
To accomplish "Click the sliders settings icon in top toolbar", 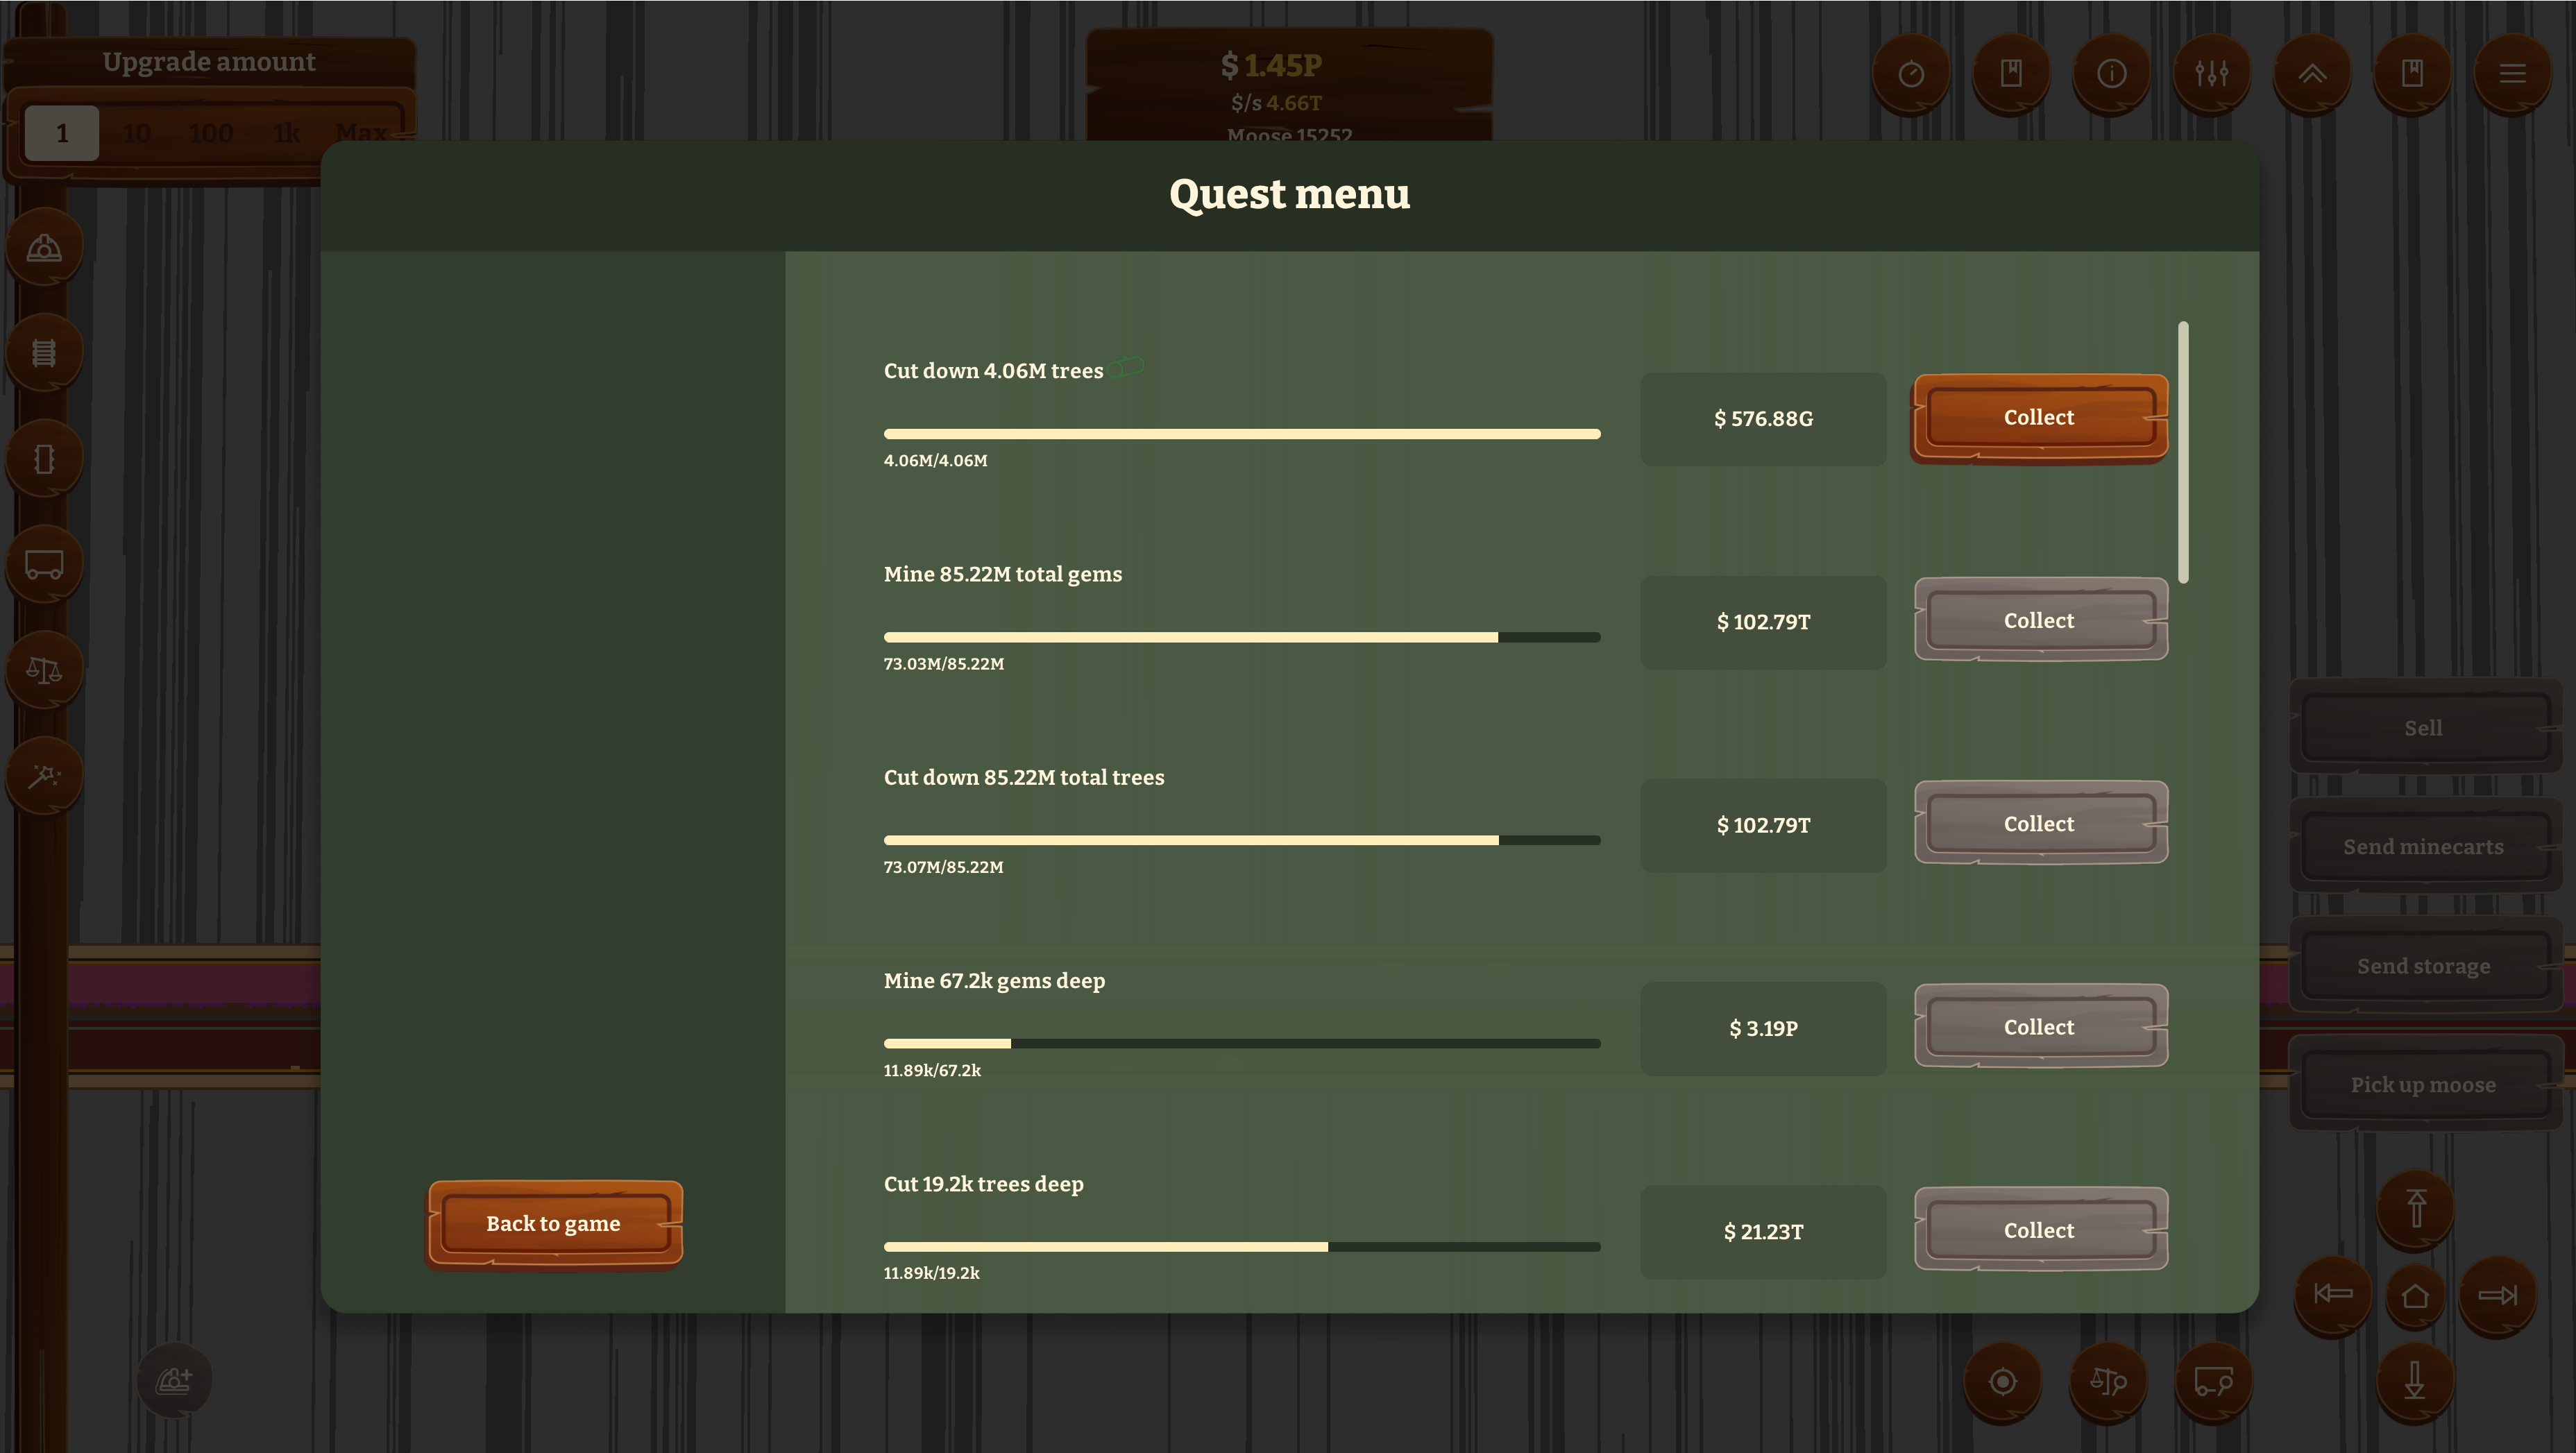I will pyautogui.click(x=2211, y=74).
